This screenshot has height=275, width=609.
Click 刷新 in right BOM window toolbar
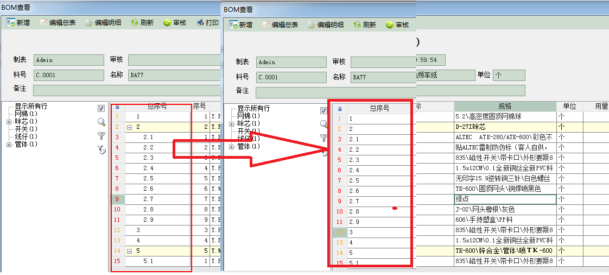[365, 25]
